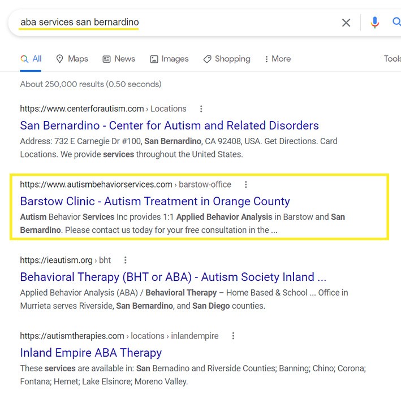
Task: Open Inland Empire ABA Therapy link
Action: point(90,353)
